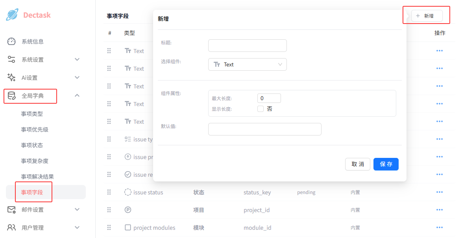This screenshot has height=238, width=462.
Task: Click the issue status dashed circle icon
Action: click(128, 192)
